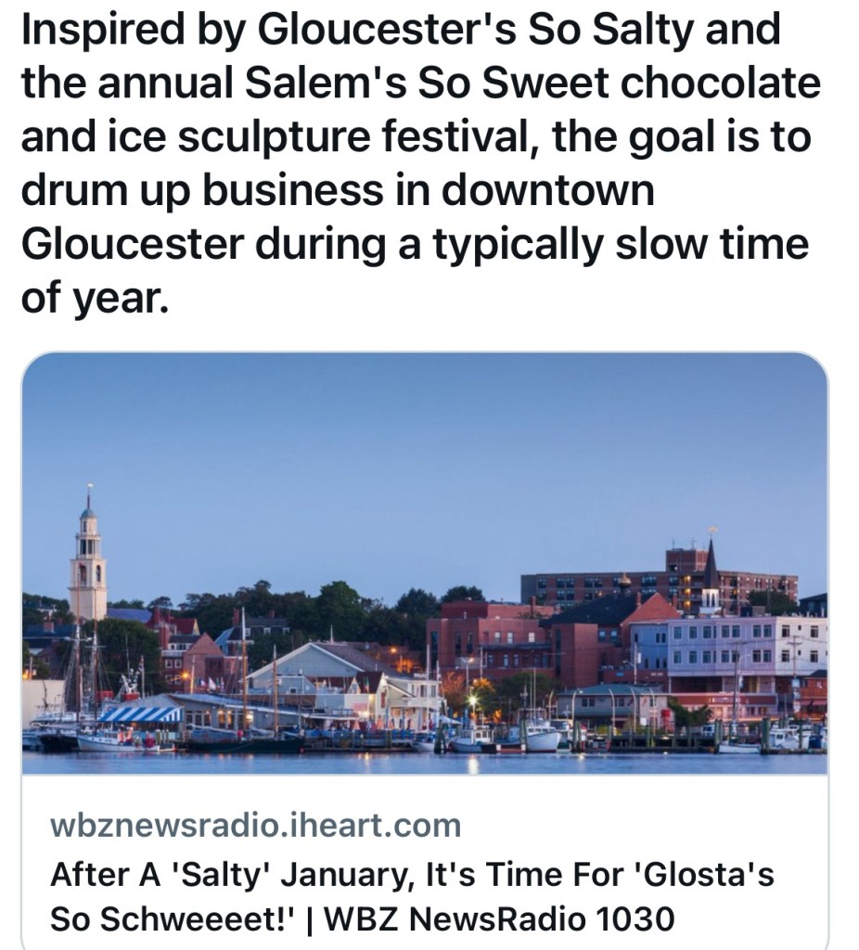Click 'drum up business in downtown' text line
859x950 pixels.
(337, 191)
